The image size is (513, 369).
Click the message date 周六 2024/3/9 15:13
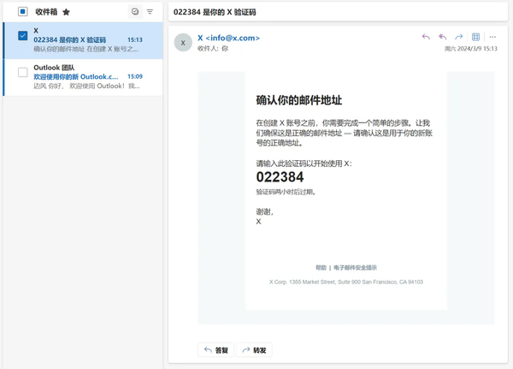[471, 49]
